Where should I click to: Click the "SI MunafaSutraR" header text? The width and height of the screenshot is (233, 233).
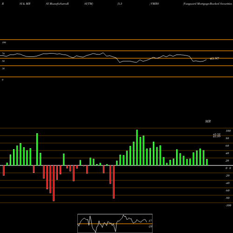pyautogui.click(x=57, y=4)
